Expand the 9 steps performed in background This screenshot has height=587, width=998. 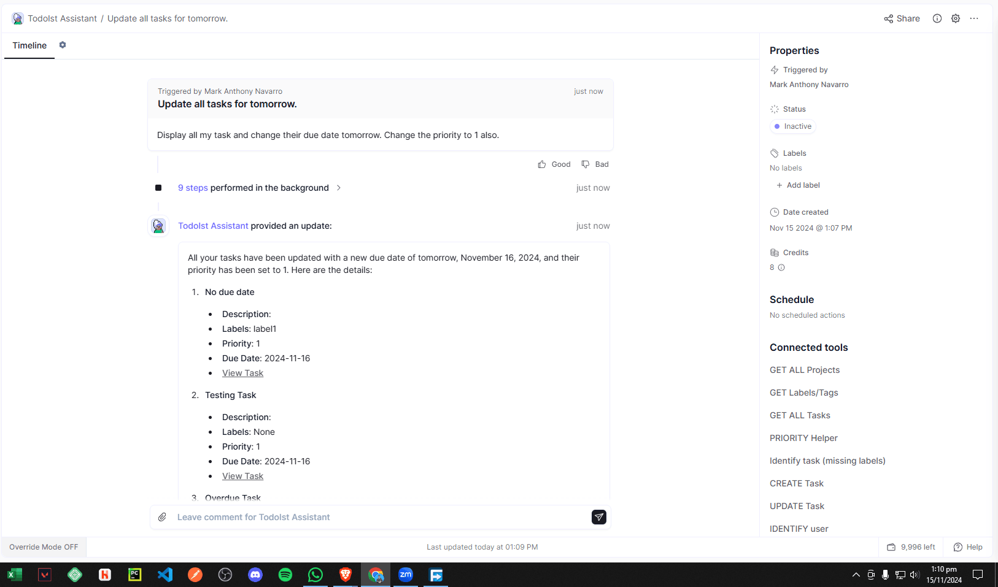pyautogui.click(x=338, y=188)
